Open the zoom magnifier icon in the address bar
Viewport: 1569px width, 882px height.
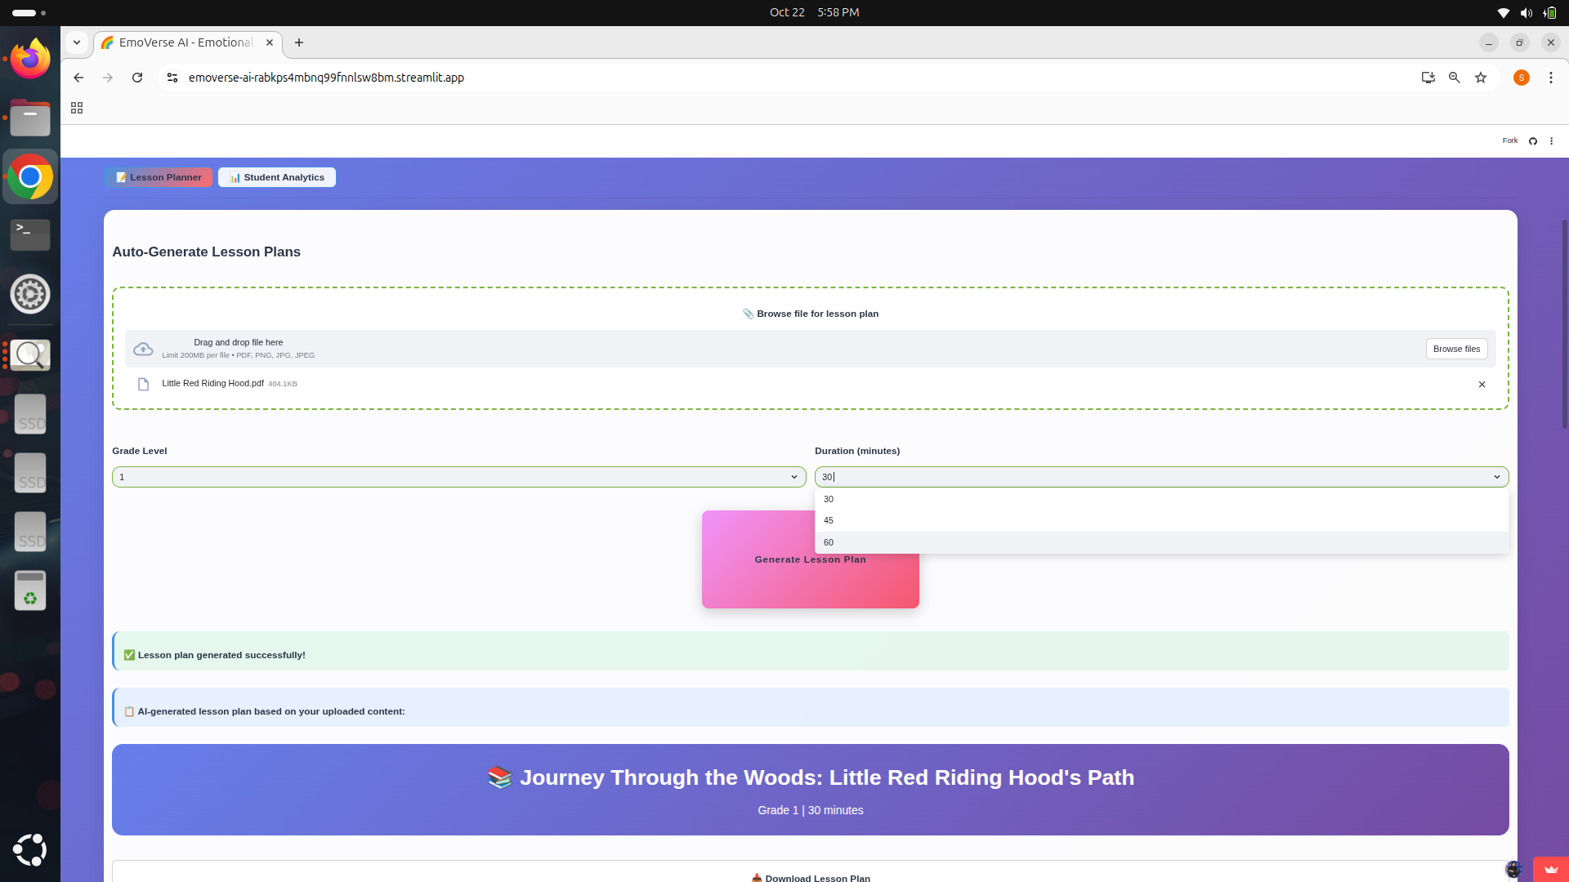click(1455, 78)
